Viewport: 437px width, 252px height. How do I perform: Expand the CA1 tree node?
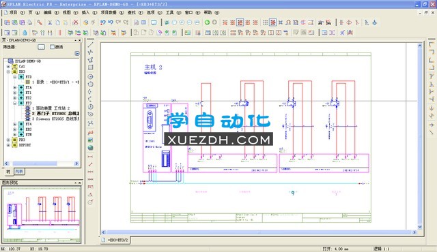click(x=8, y=66)
